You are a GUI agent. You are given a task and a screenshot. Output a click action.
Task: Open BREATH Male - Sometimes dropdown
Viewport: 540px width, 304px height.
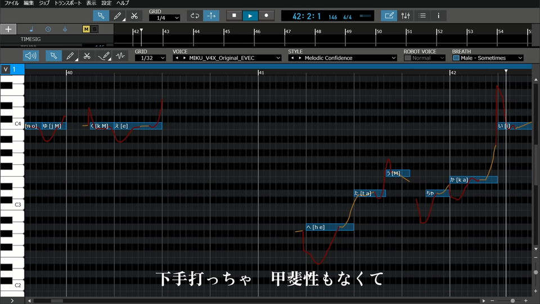click(492, 58)
